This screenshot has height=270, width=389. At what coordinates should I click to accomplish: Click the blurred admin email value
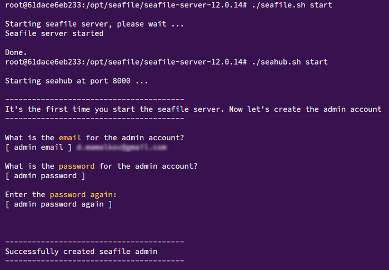pos(122,148)
